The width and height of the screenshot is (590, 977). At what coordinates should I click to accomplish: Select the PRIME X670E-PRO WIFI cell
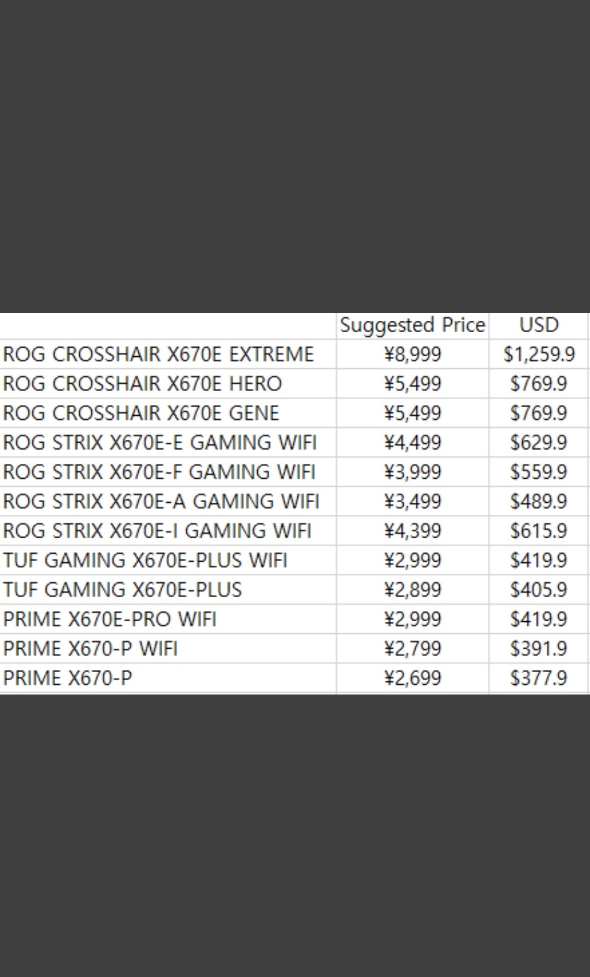pos(110,620)
